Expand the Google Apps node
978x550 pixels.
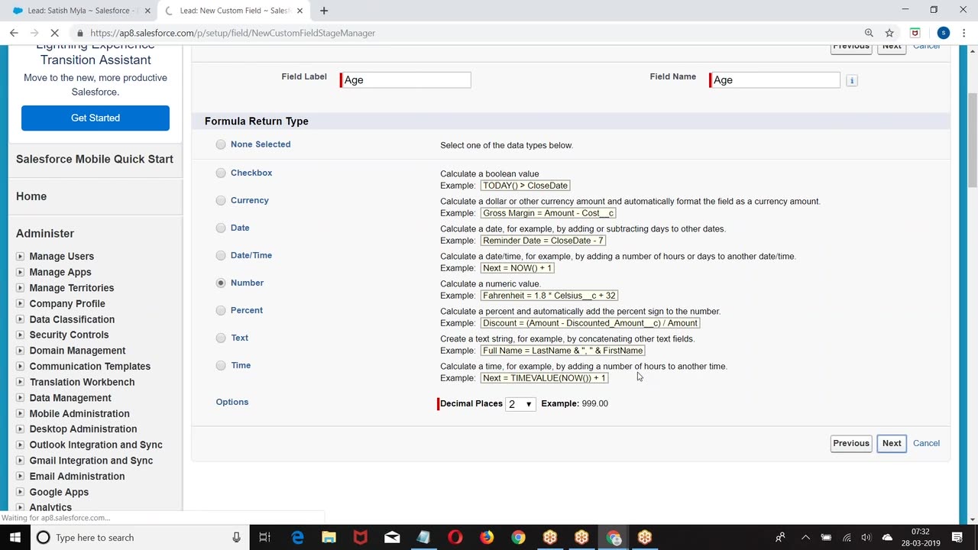(20, 493)
